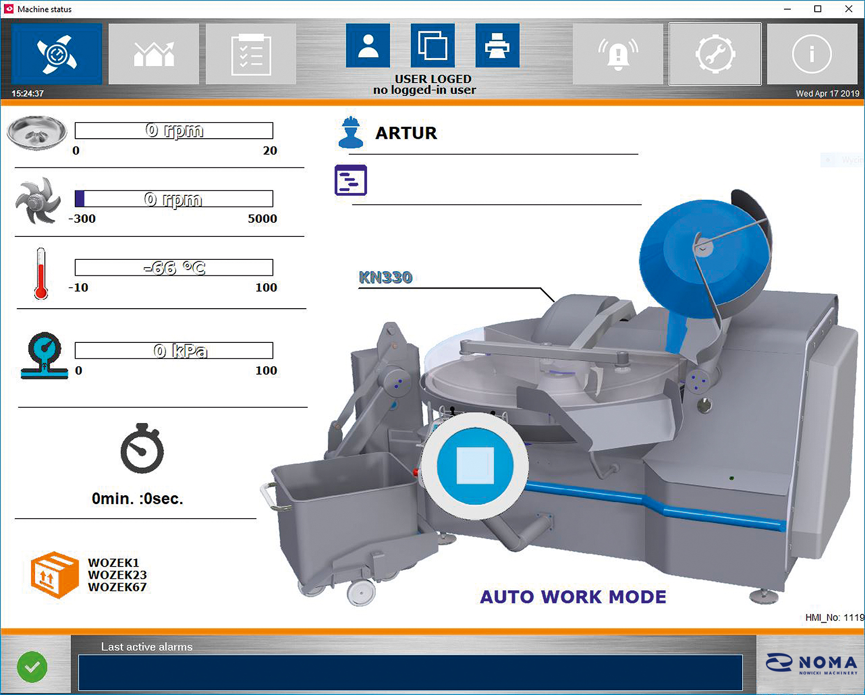Screen dimensions: 865x695
Task: Click the Last active alarms field
Action: click(411, 673)
